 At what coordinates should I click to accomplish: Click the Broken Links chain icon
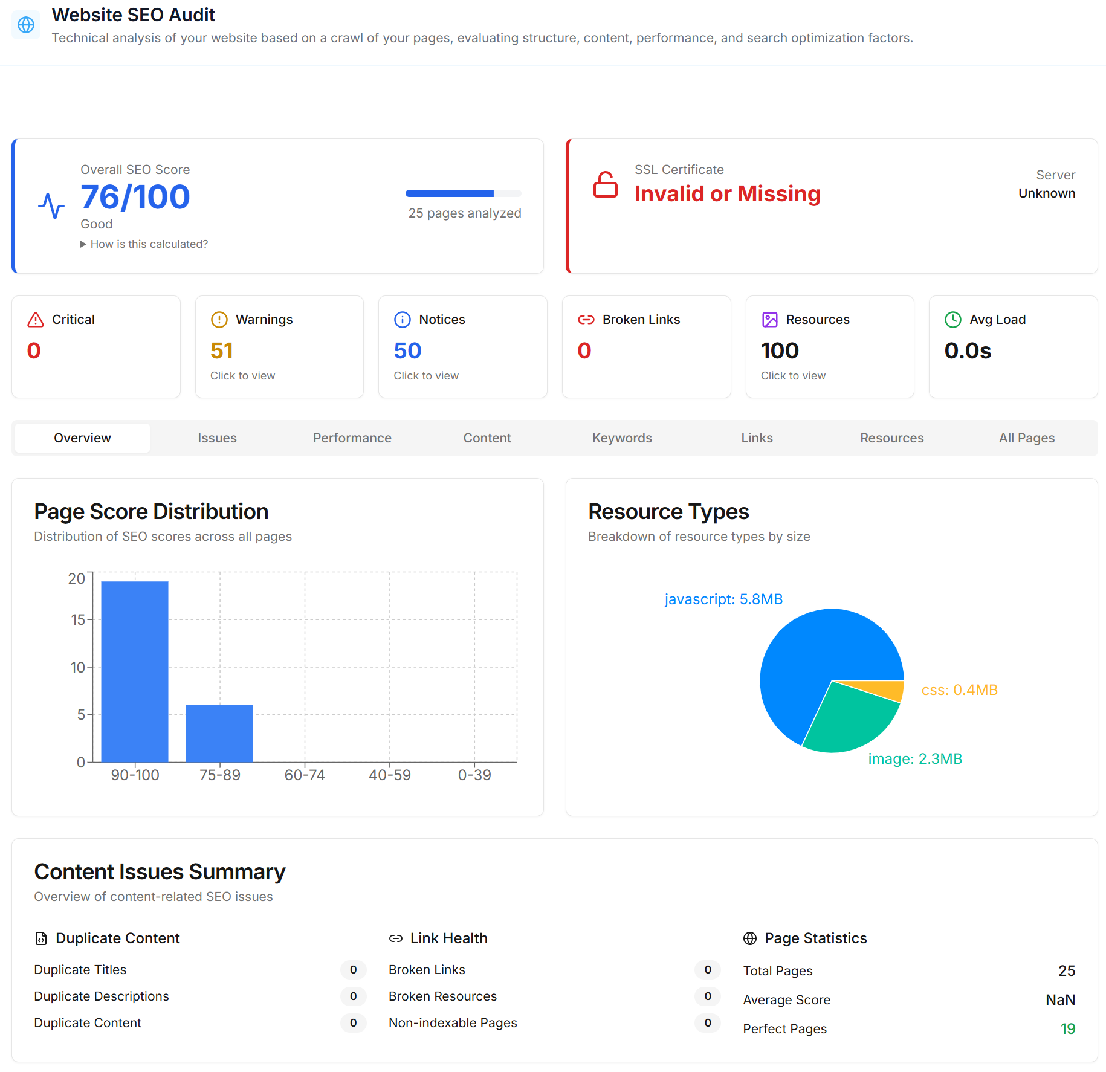[x=586, y=320]
